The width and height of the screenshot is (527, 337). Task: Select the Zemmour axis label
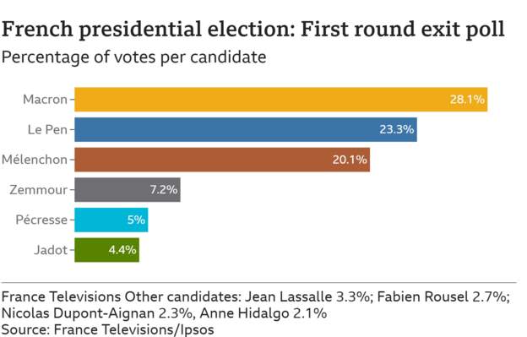(38, 190)
